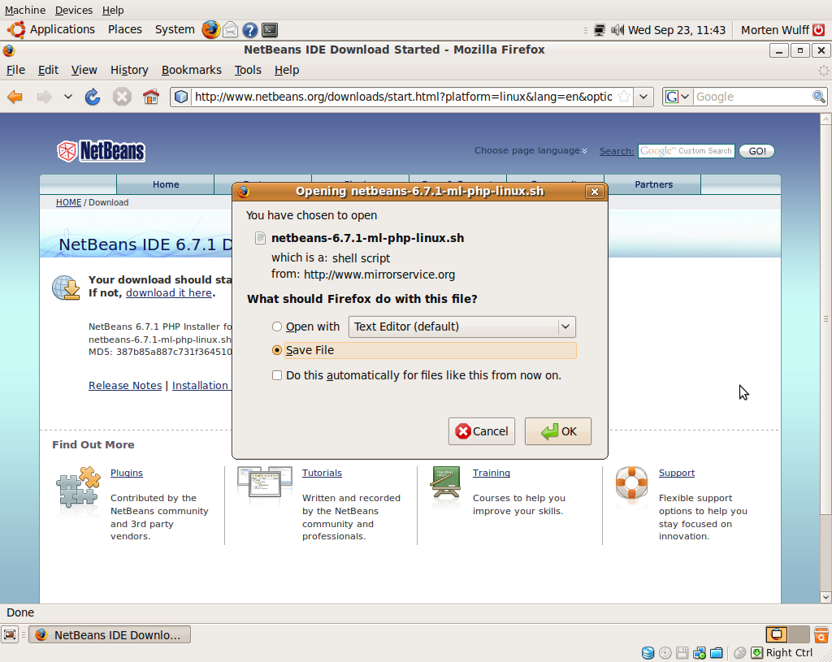Open the Tools menu
Image resolution: width=832 pixels, height=662 pixels.
248,70
